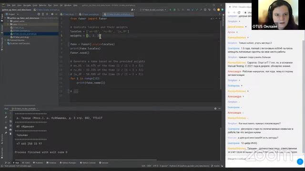Select the 03 faker_locales_example.py editor tab

pyautogui.click(x=118, y=14)
